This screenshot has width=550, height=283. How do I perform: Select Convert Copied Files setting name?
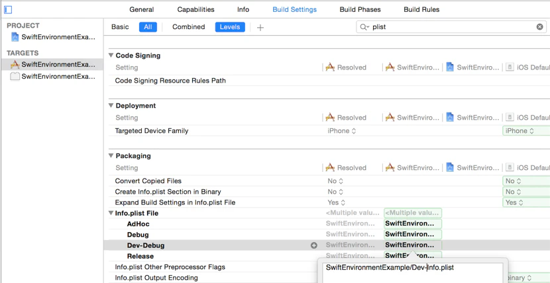pyautogui.click(x=148, y=181)
